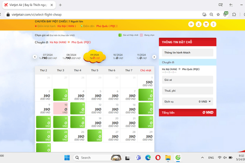Select the 07/2024 month tab
Screen dimensions: 245x163
coord(48,57)
